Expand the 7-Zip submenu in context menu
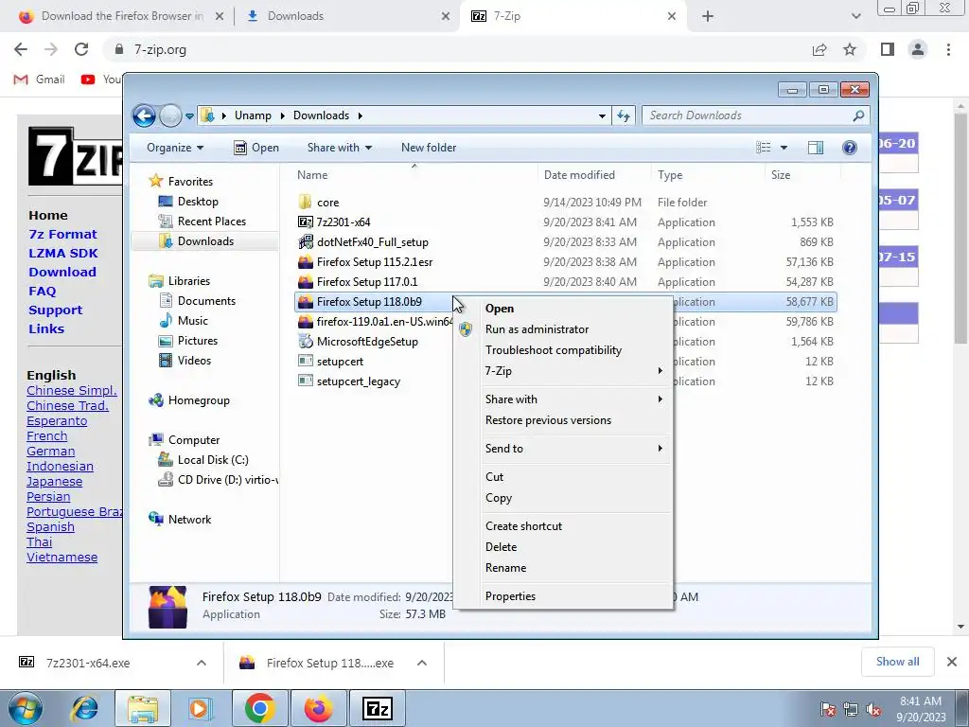969x727 pixels. tap(574, 371)
